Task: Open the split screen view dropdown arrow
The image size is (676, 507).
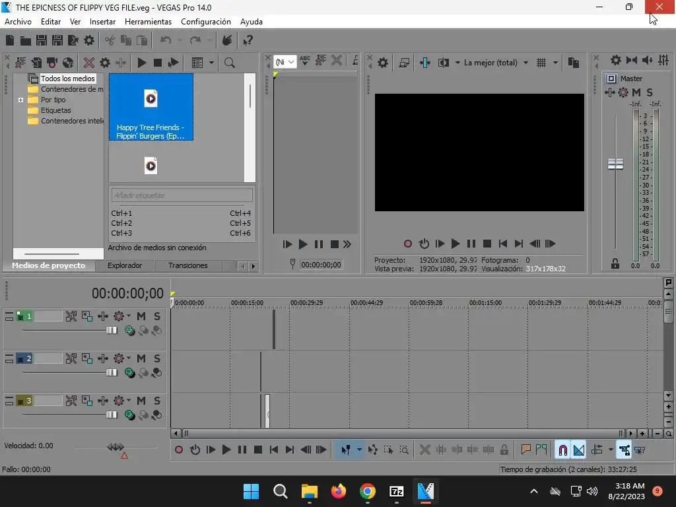Action: (457, 63)
